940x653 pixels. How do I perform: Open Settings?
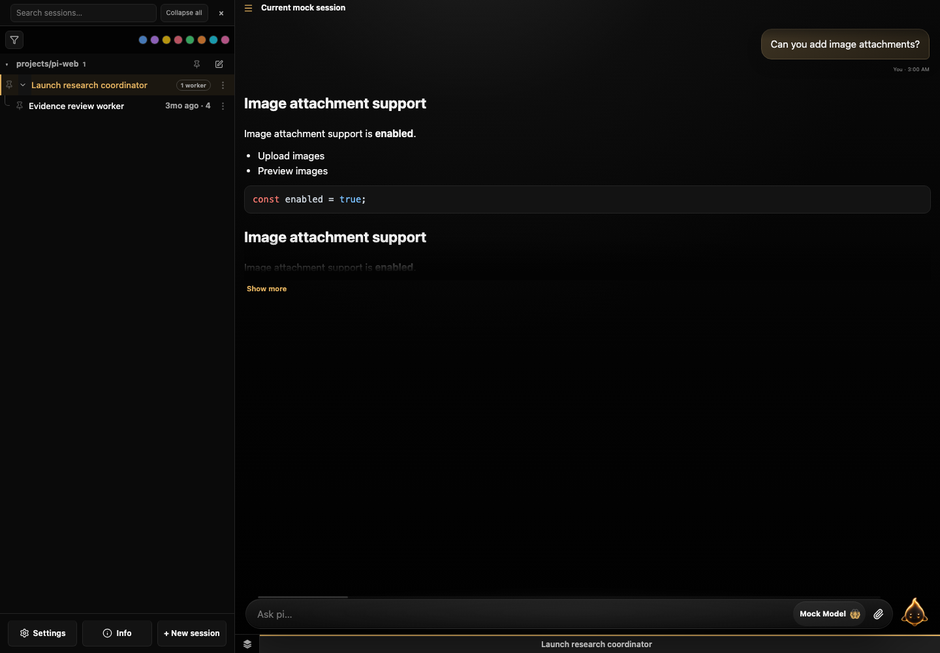pyautogui.click(x=42, y=633)
